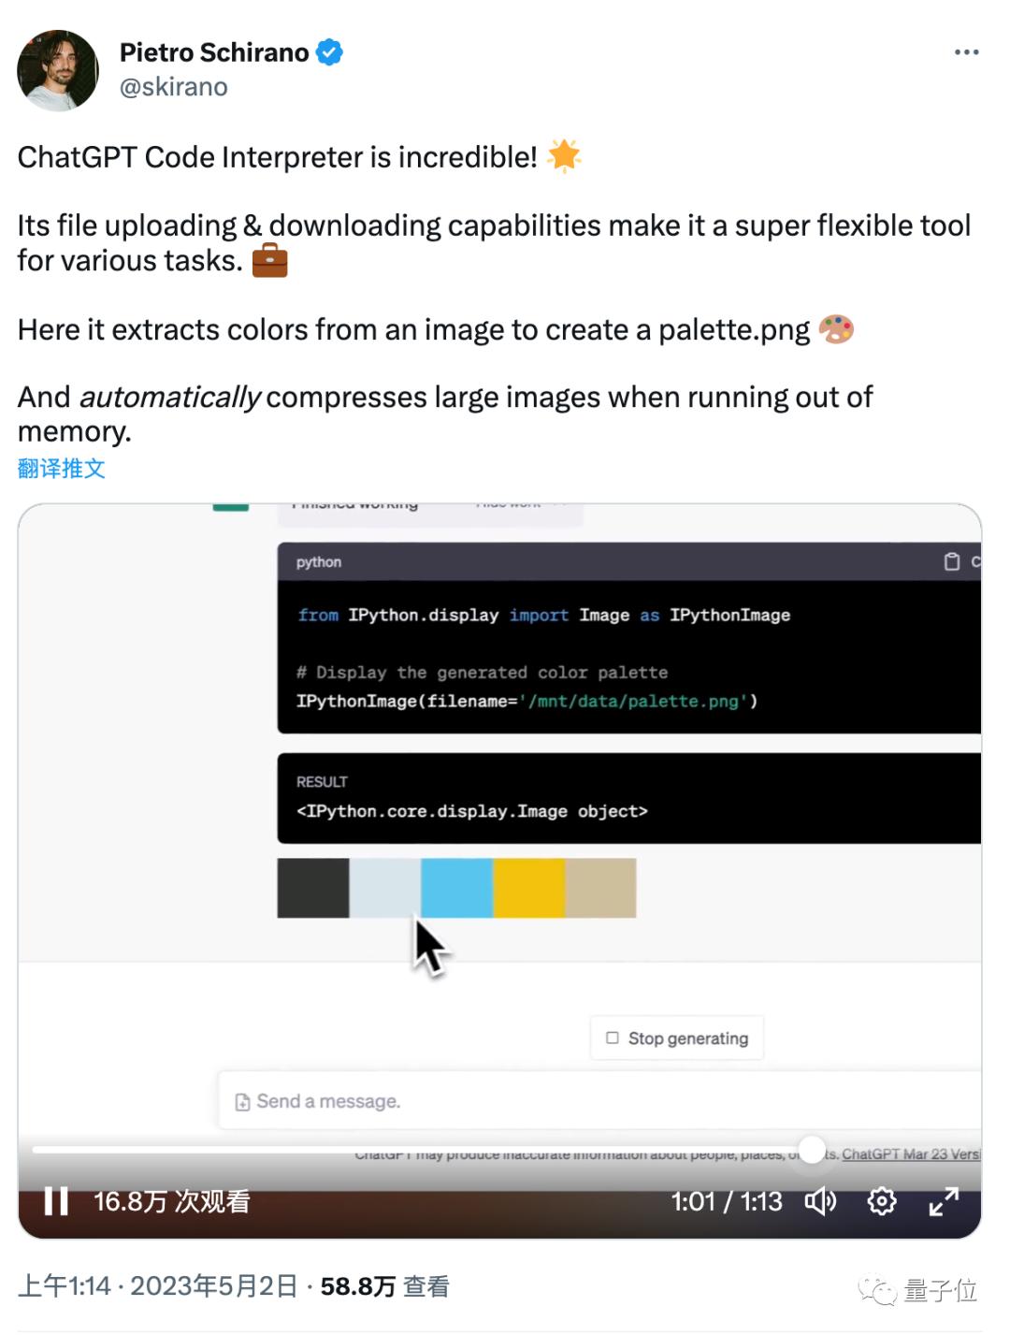Open video settings gear
Viewport: 1010px width, 1335px height.
(882, 1201)
